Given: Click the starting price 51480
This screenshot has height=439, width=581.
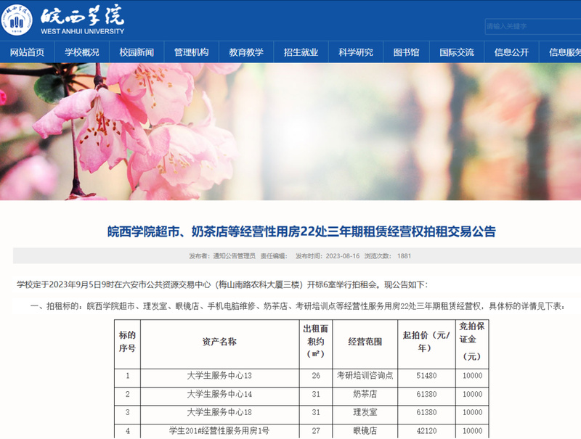Looking at the screenshot, I should point(426,376).
